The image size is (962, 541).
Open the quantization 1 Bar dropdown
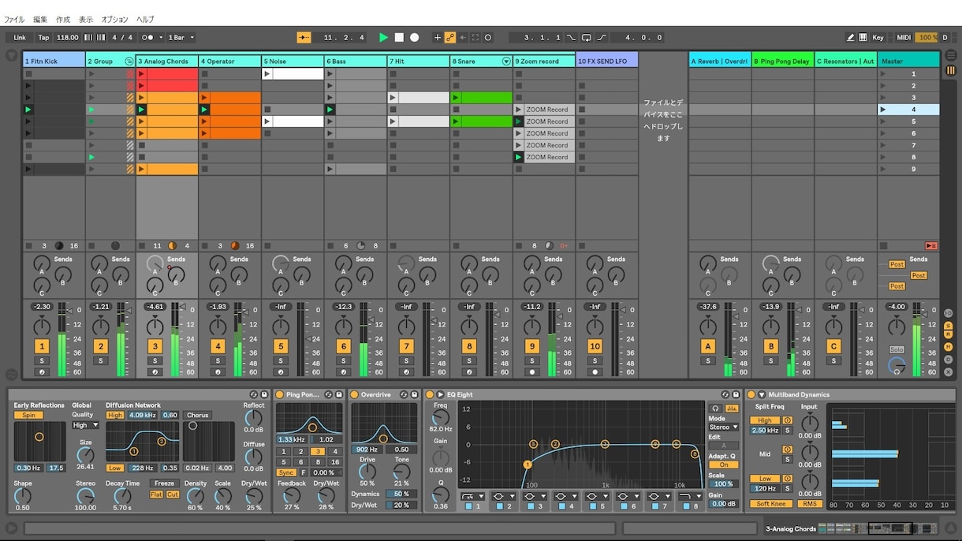tap(181, 37)
